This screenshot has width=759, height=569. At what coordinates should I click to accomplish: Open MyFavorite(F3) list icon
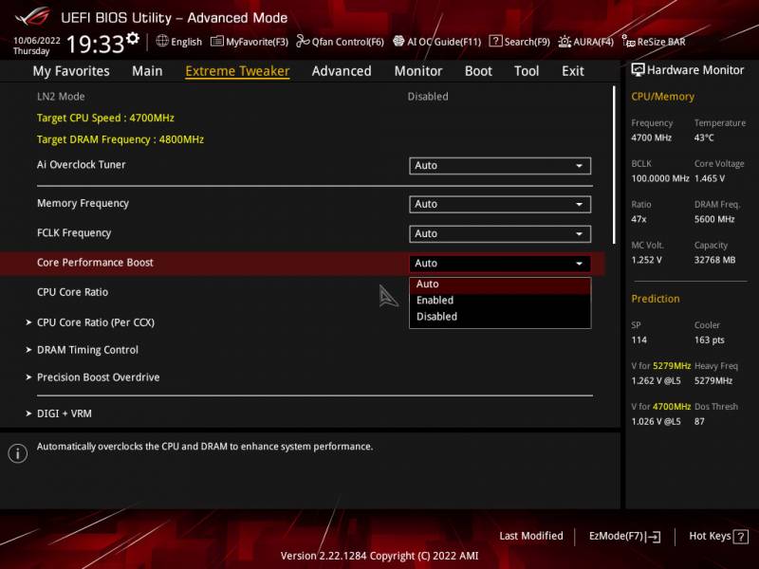pyautogui.click(x=217, y=41)
